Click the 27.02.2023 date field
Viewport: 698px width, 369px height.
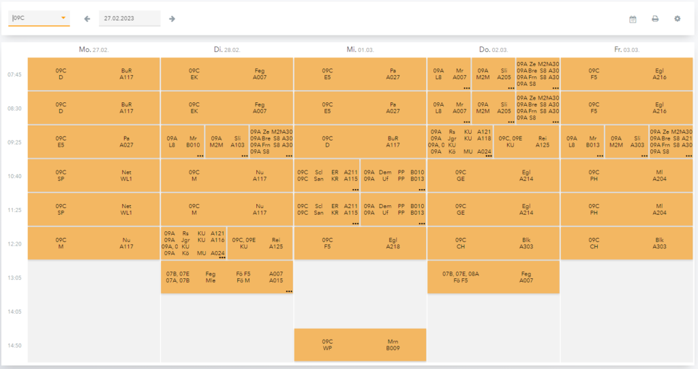pyautogui.click(x=129, y=18)
